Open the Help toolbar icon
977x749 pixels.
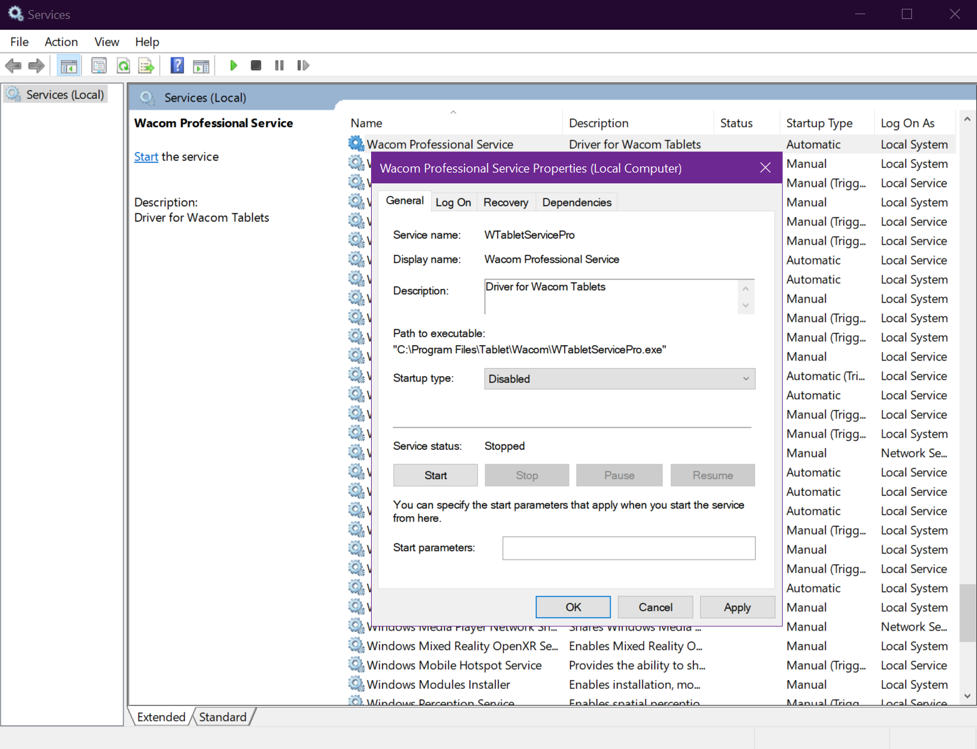(x=177, y=66)
